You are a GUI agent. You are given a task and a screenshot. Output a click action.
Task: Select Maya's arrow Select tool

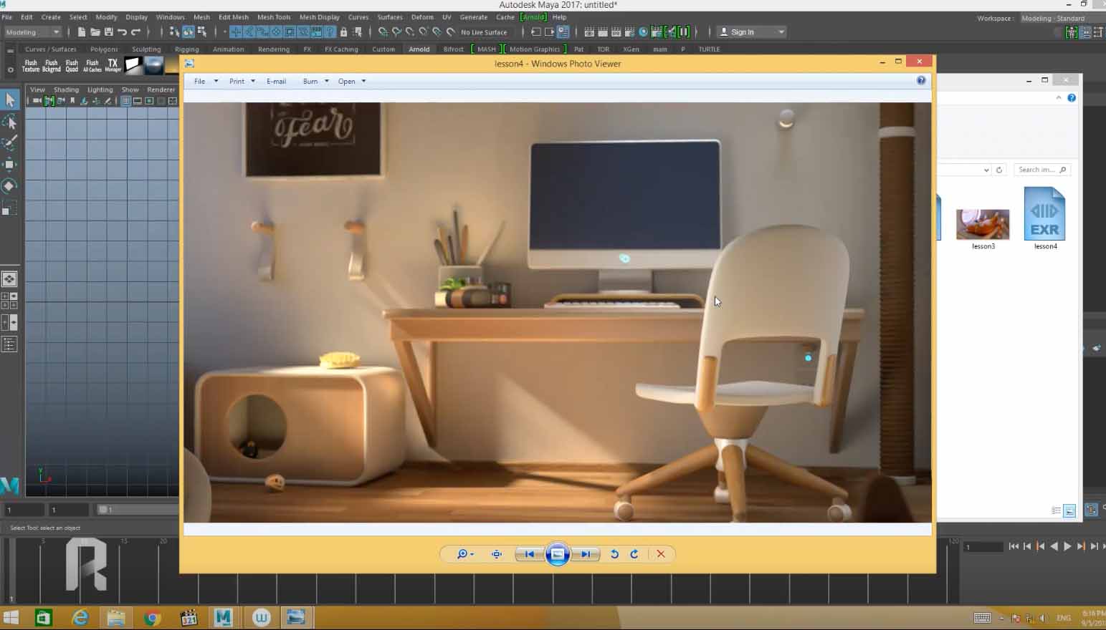click(10, 100)
